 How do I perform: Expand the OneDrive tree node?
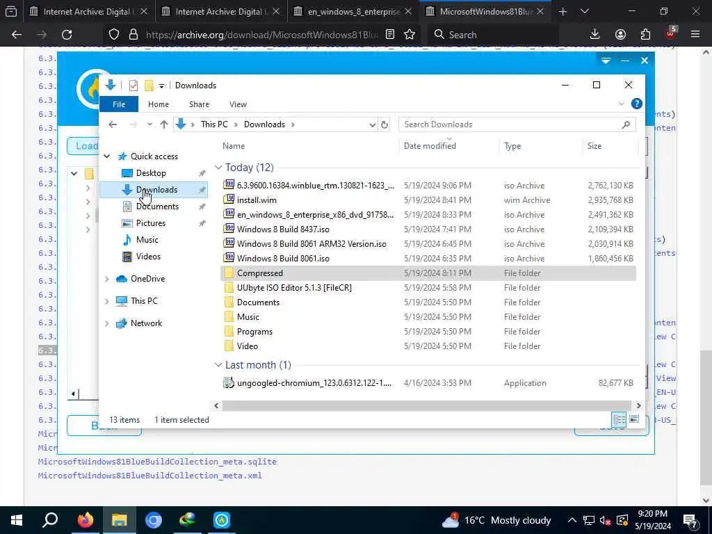tap(106, 279)
